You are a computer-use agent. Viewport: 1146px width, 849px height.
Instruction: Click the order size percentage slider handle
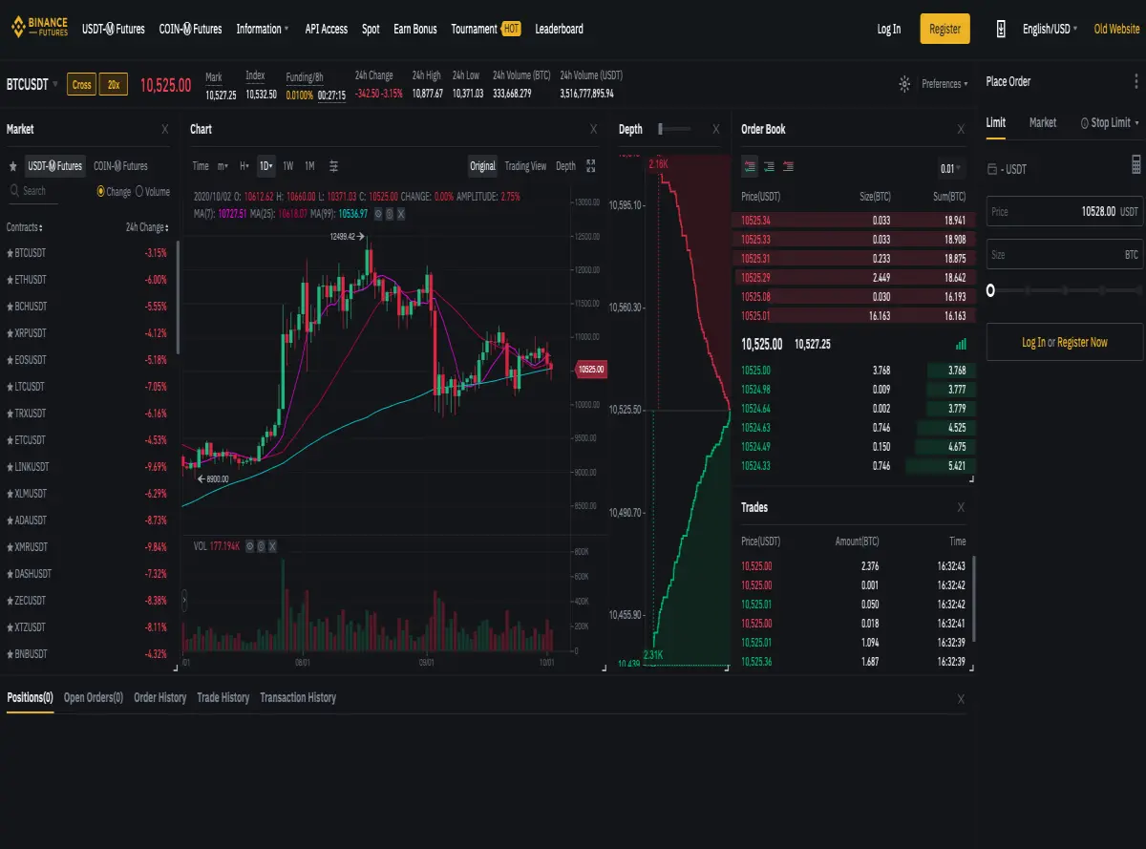click(990, 289)
